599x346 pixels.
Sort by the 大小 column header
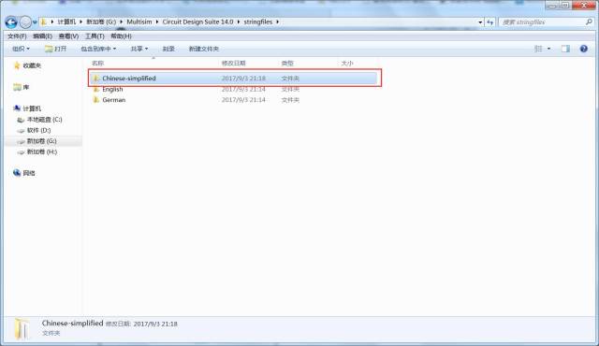click(x=347, y=63)
